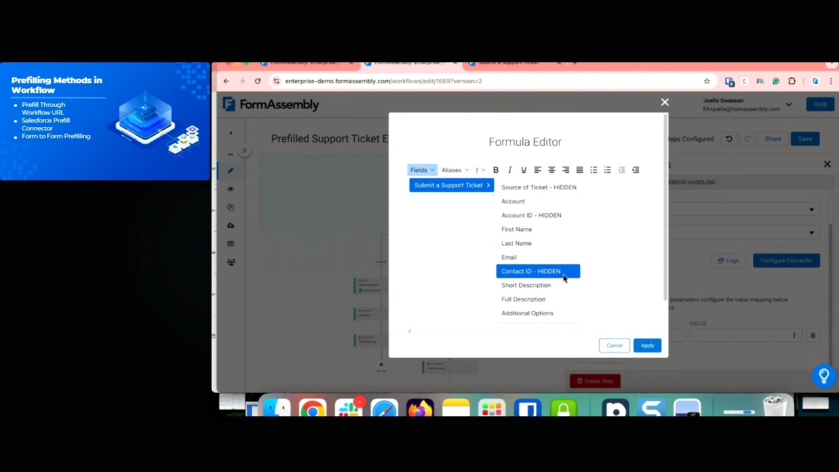Open Chrome from the Dock

point(313,410)
